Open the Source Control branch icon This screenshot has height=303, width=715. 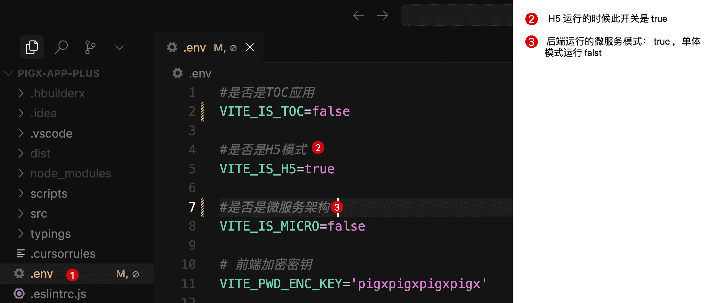point(90,47)
